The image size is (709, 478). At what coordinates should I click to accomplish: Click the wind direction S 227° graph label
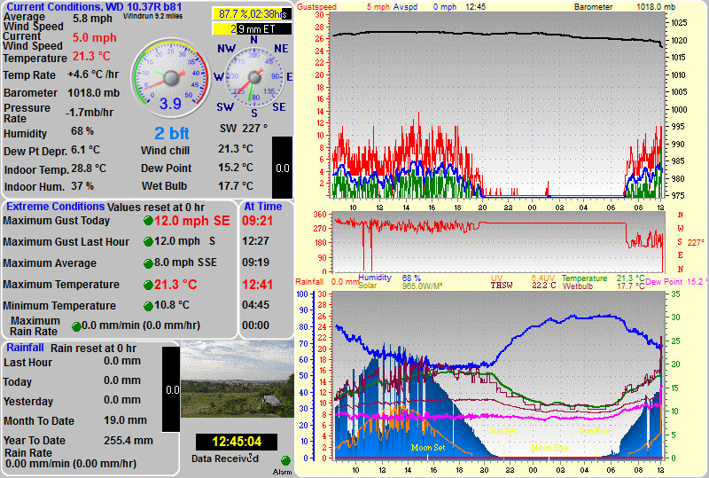pos(692,243)
